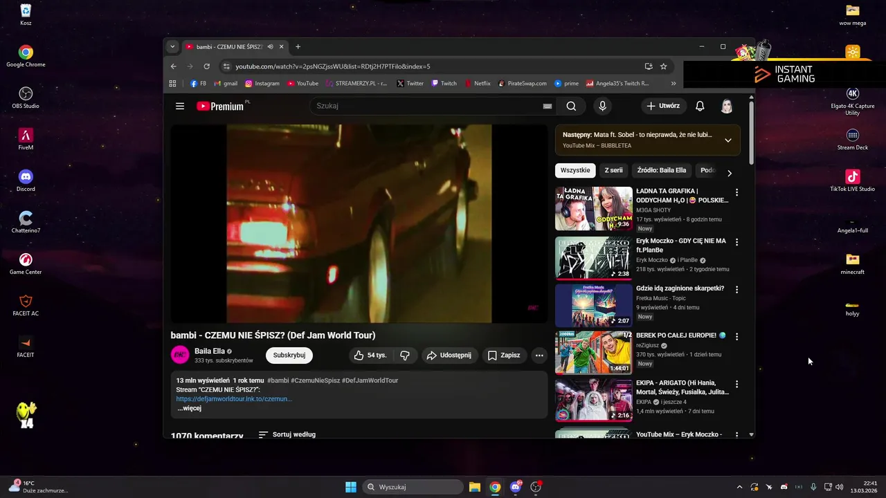This screenshot has width=886, height=498.
Task: Open TikTok LIVE Studio desktop icon
Action: (x=853, y=181)
